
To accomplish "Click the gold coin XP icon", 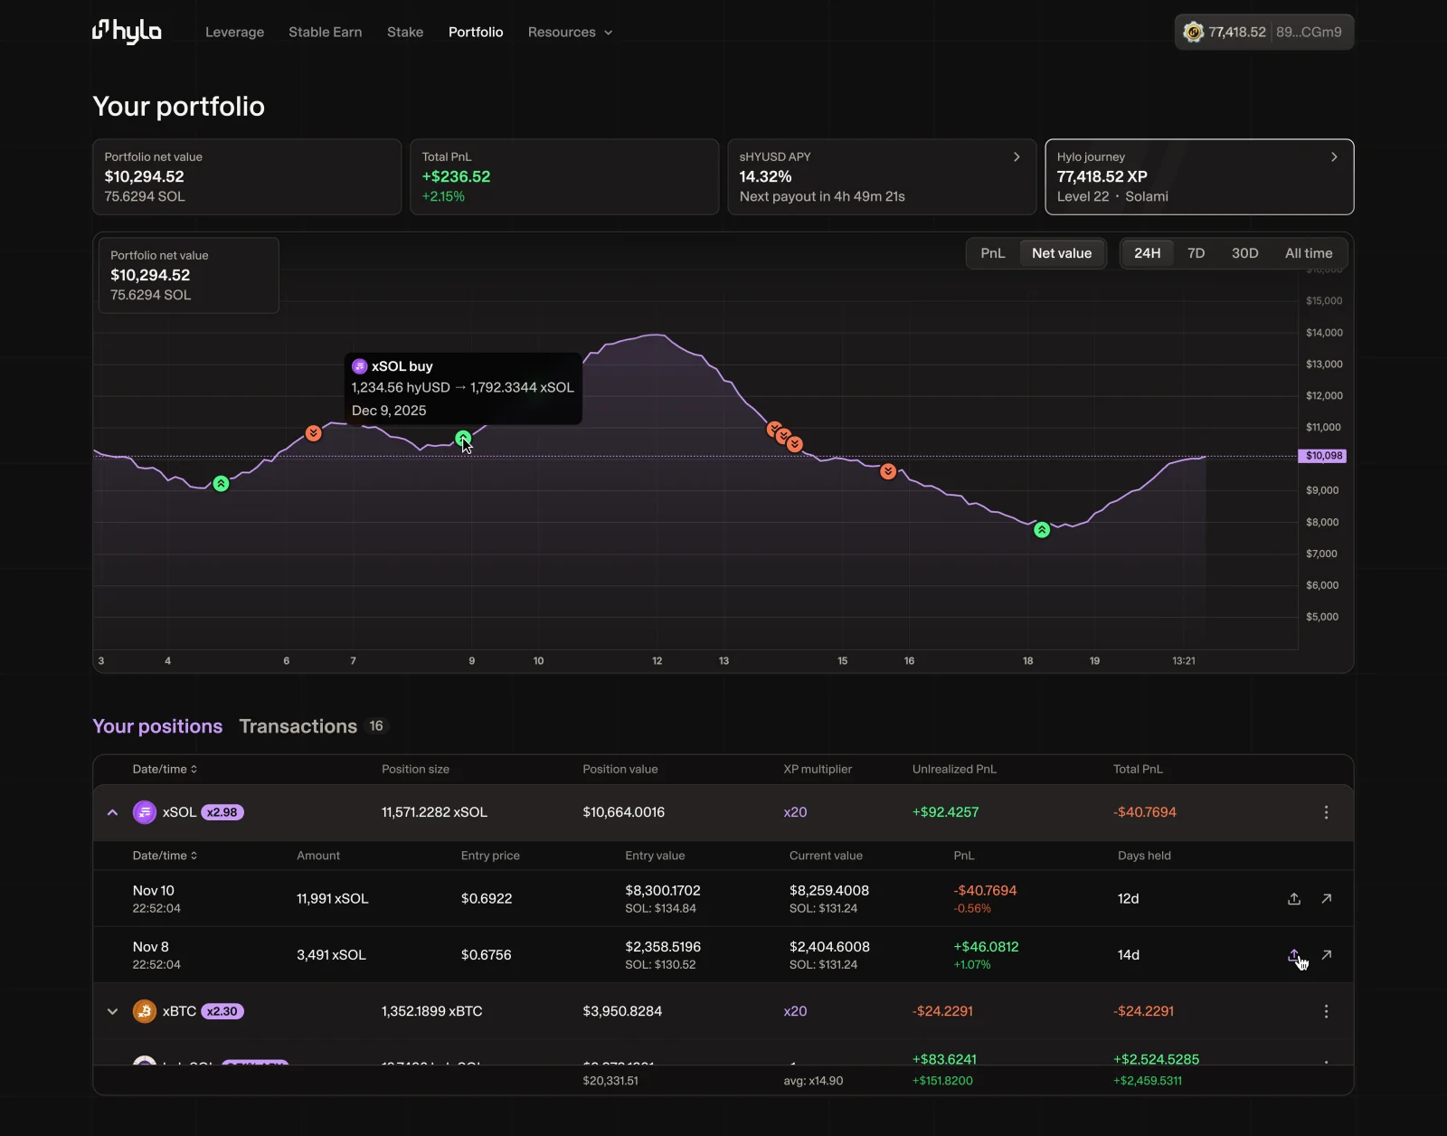I will [x=1193, y=32].
